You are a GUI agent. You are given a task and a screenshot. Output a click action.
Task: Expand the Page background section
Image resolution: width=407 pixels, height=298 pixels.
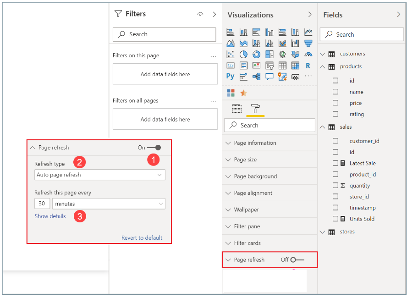pos(255,177)
